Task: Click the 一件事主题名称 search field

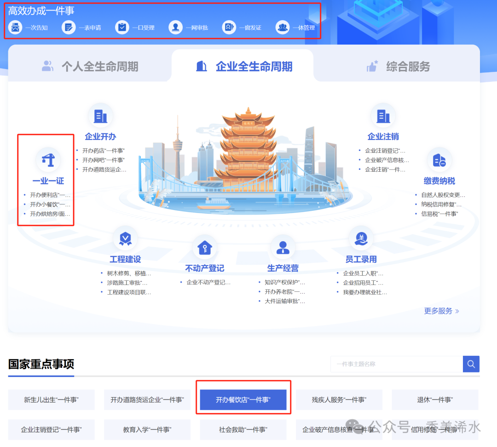Action: click(x=397, y=364)
